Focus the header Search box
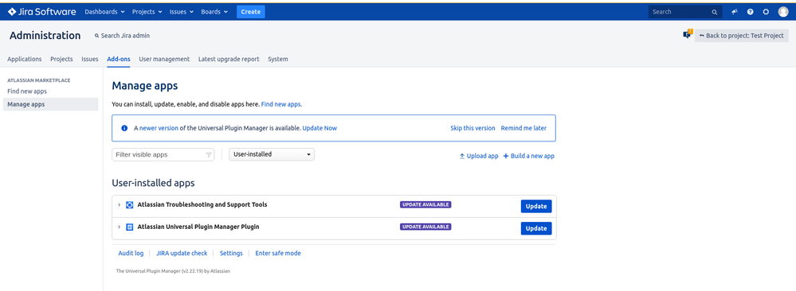This screenshot has width=796, height=291. click(x=684, y=12)
